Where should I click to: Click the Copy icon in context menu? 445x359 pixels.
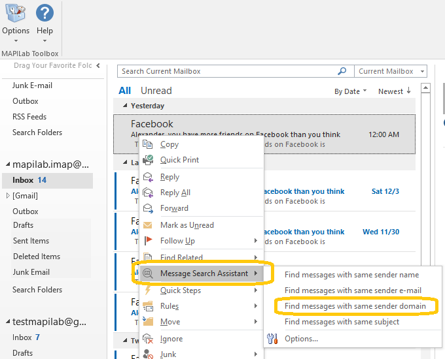pos(148,144)
